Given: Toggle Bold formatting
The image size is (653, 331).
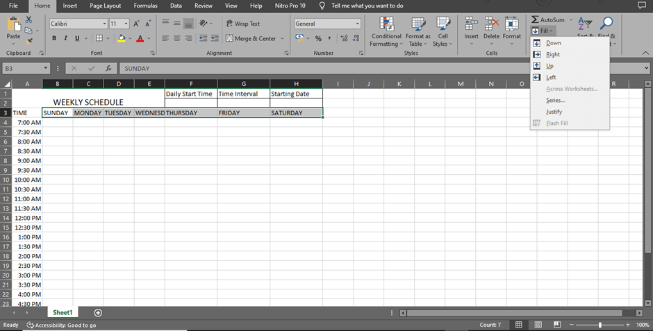Looking at the screenshot, I should click(x=54, y=38).
